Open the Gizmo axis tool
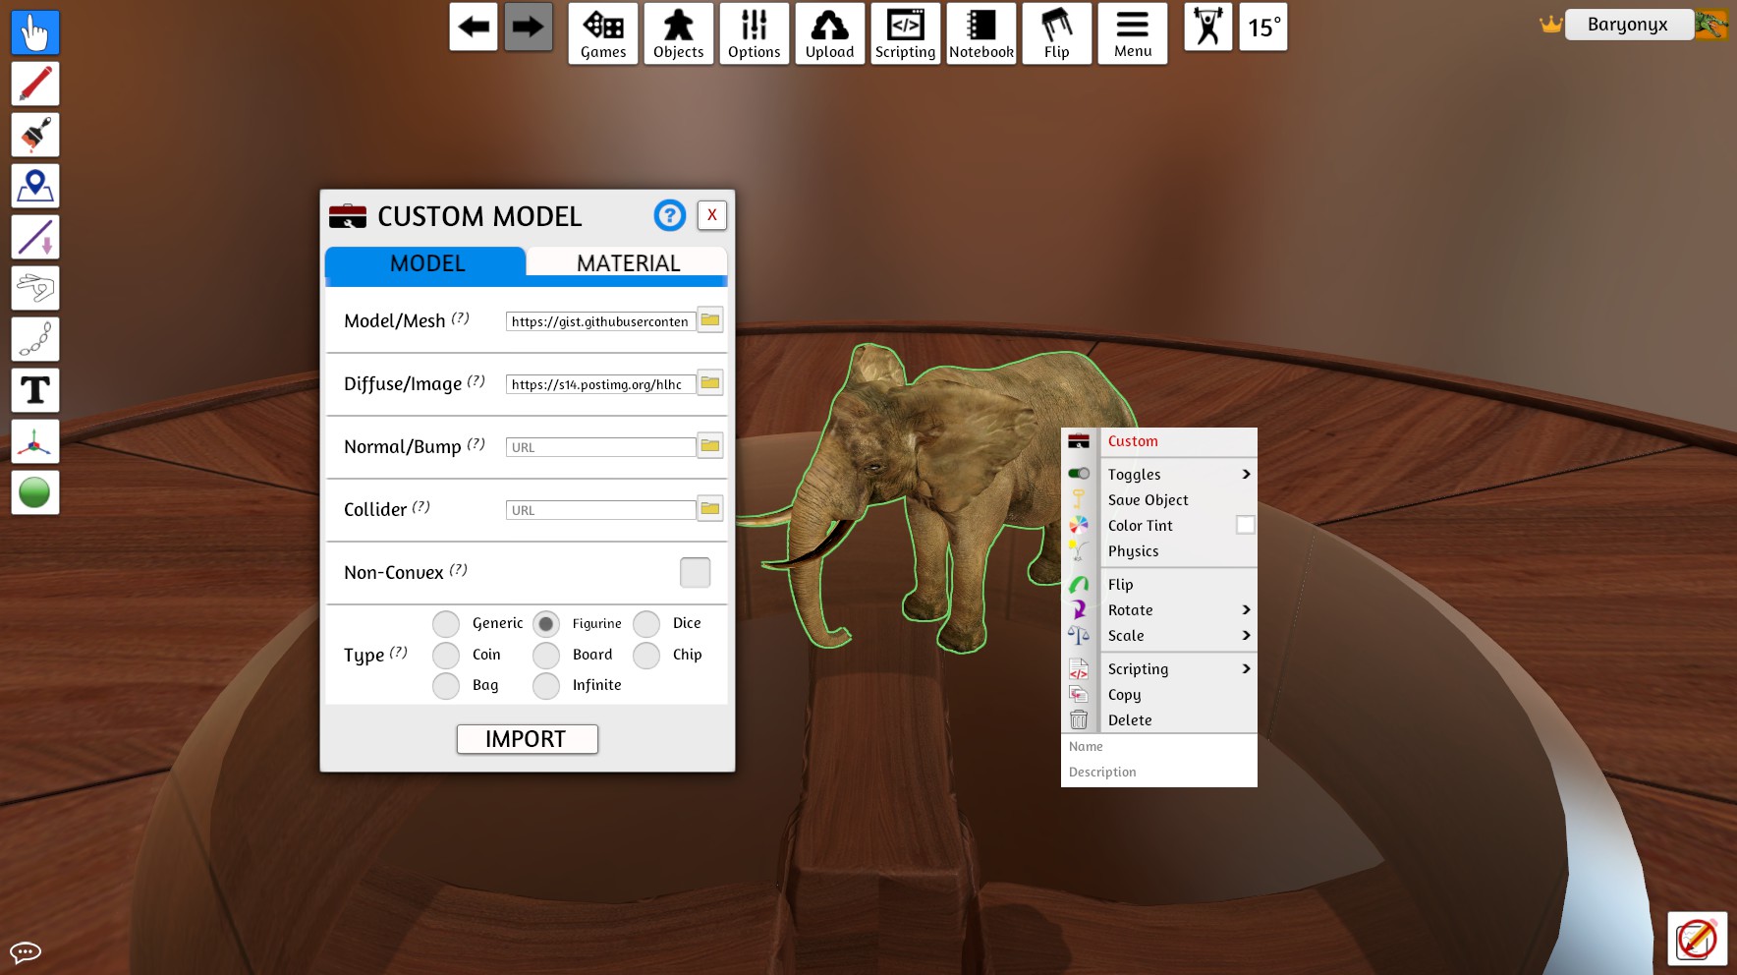This screenshot has height=975, width=1737. point(35,441)
